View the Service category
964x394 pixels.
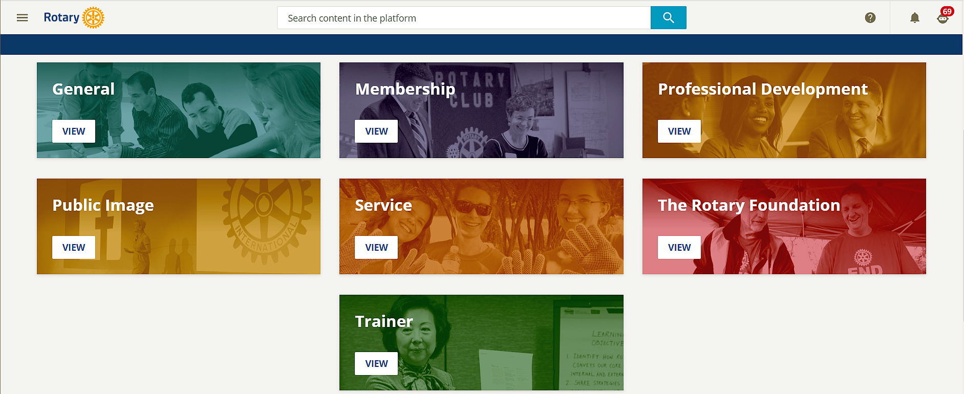pos(376,248)
